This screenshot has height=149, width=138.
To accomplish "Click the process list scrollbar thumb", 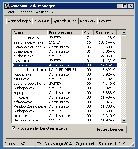I will click(124, 47).
